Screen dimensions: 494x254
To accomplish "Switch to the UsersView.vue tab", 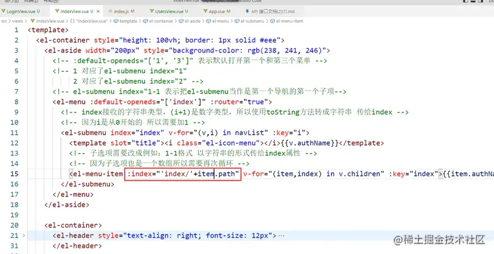I will click(x=169, y=11).
